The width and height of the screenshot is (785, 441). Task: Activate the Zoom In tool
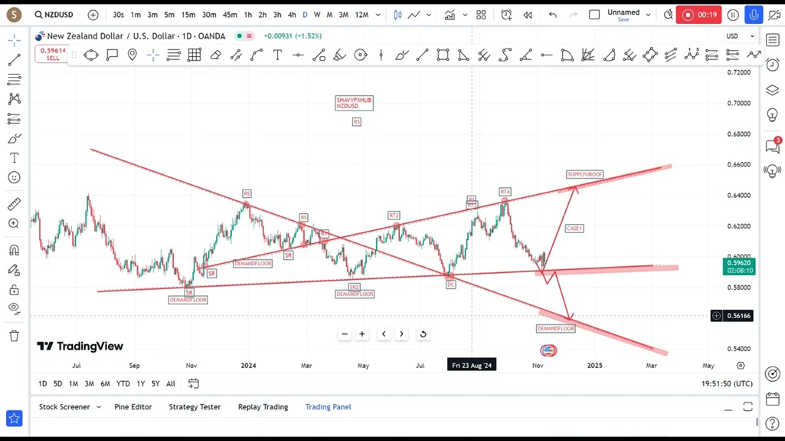(14, 224)
